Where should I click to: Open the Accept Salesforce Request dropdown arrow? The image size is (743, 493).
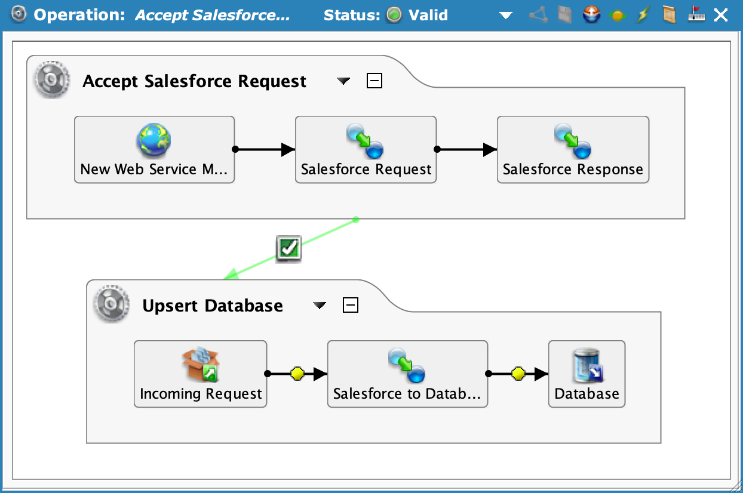pyautogui.click(x=343, y=81)
